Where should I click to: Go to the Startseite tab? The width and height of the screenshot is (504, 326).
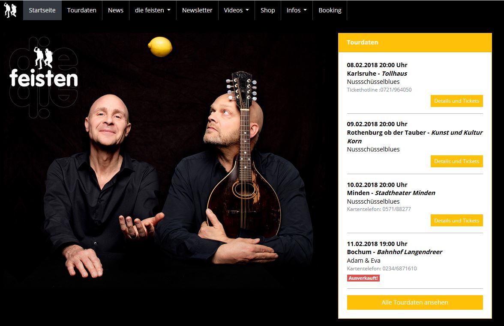point(42,10)
